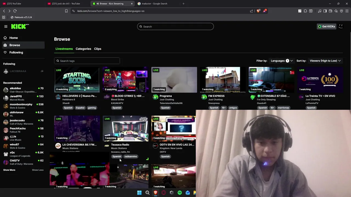Toggle the browser sidebar panel icon

point(325,11)
